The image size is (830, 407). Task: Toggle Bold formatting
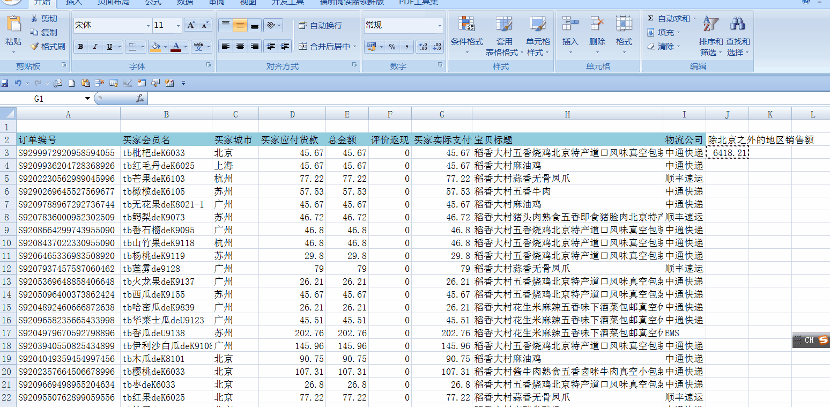(80, 47)
